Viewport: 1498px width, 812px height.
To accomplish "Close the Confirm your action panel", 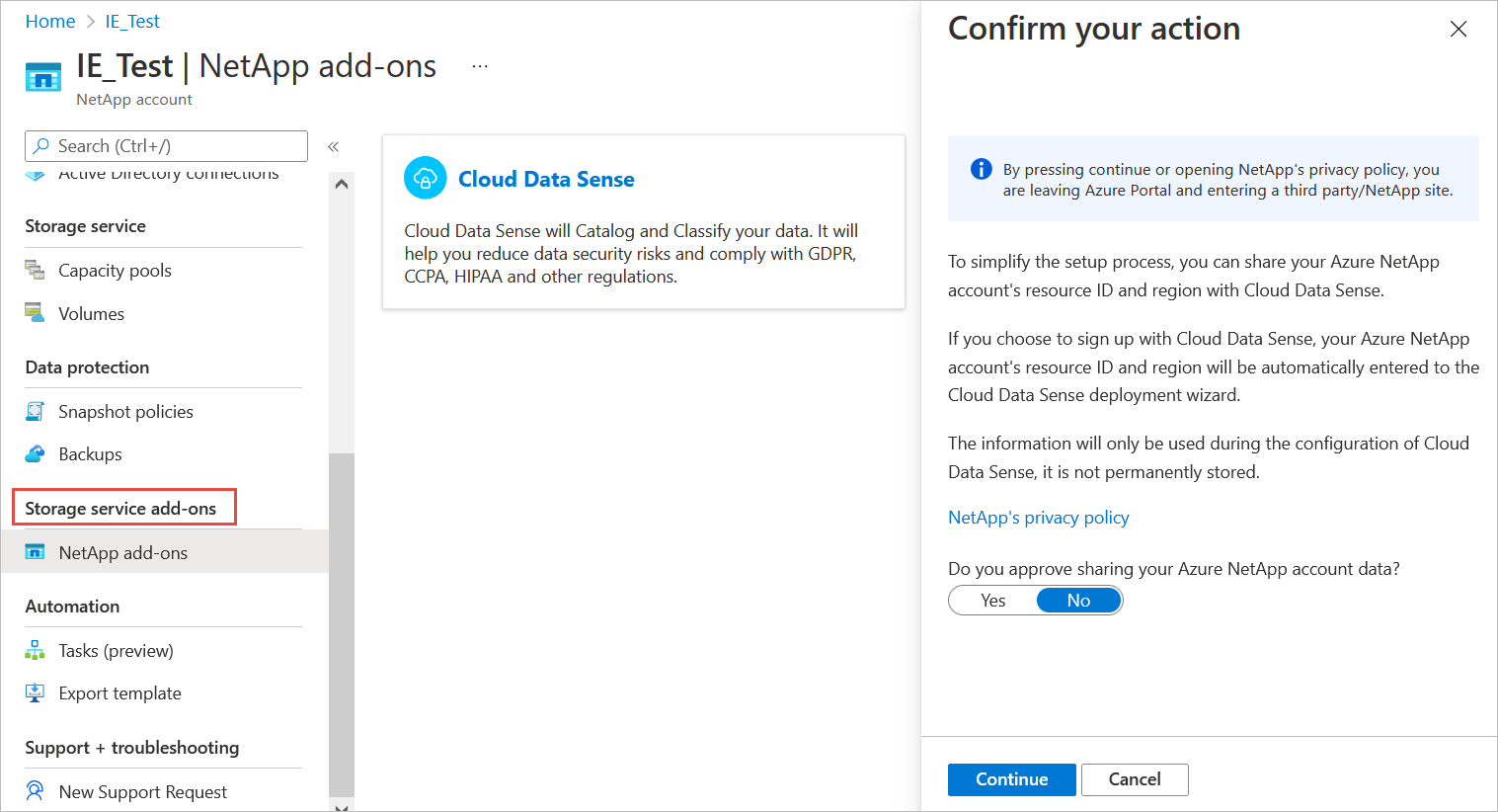I will coord(1458,30).
